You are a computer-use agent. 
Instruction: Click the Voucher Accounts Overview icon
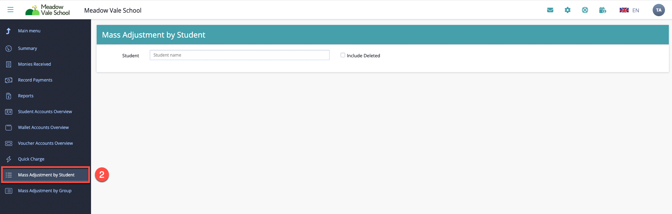pos(9,143)
